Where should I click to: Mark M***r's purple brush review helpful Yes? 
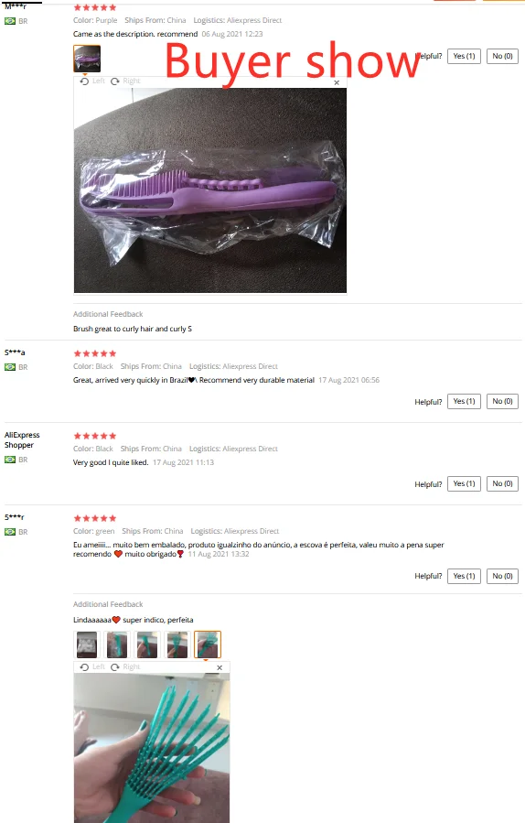coord(464,56)
